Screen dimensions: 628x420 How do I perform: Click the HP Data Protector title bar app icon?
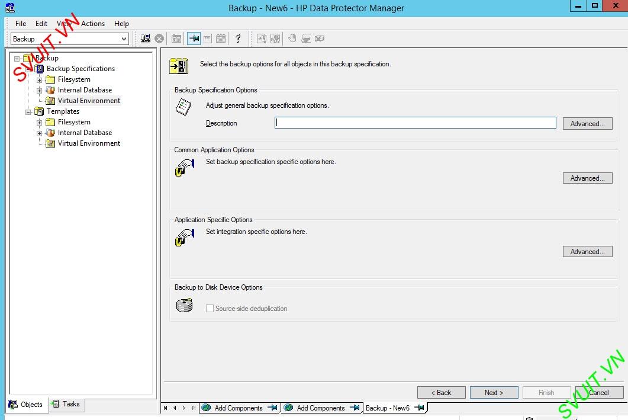click(10, 8)
